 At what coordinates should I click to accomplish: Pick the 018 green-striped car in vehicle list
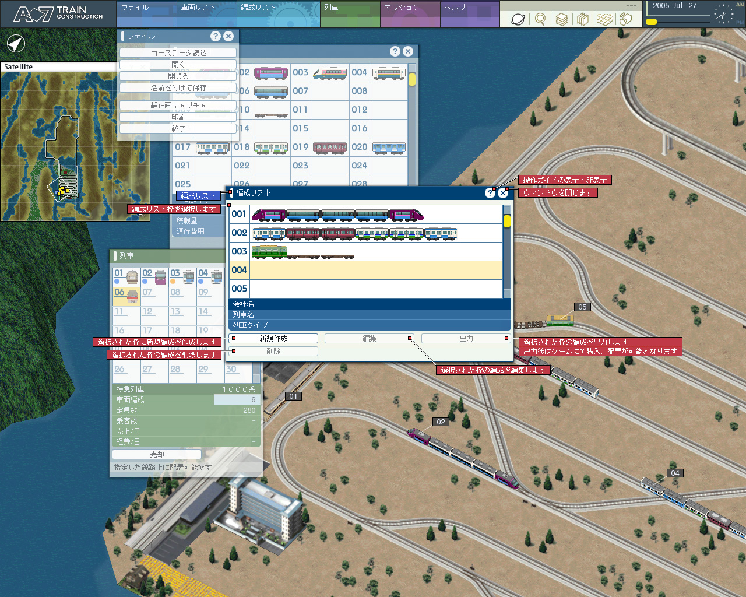coord(271,148)
